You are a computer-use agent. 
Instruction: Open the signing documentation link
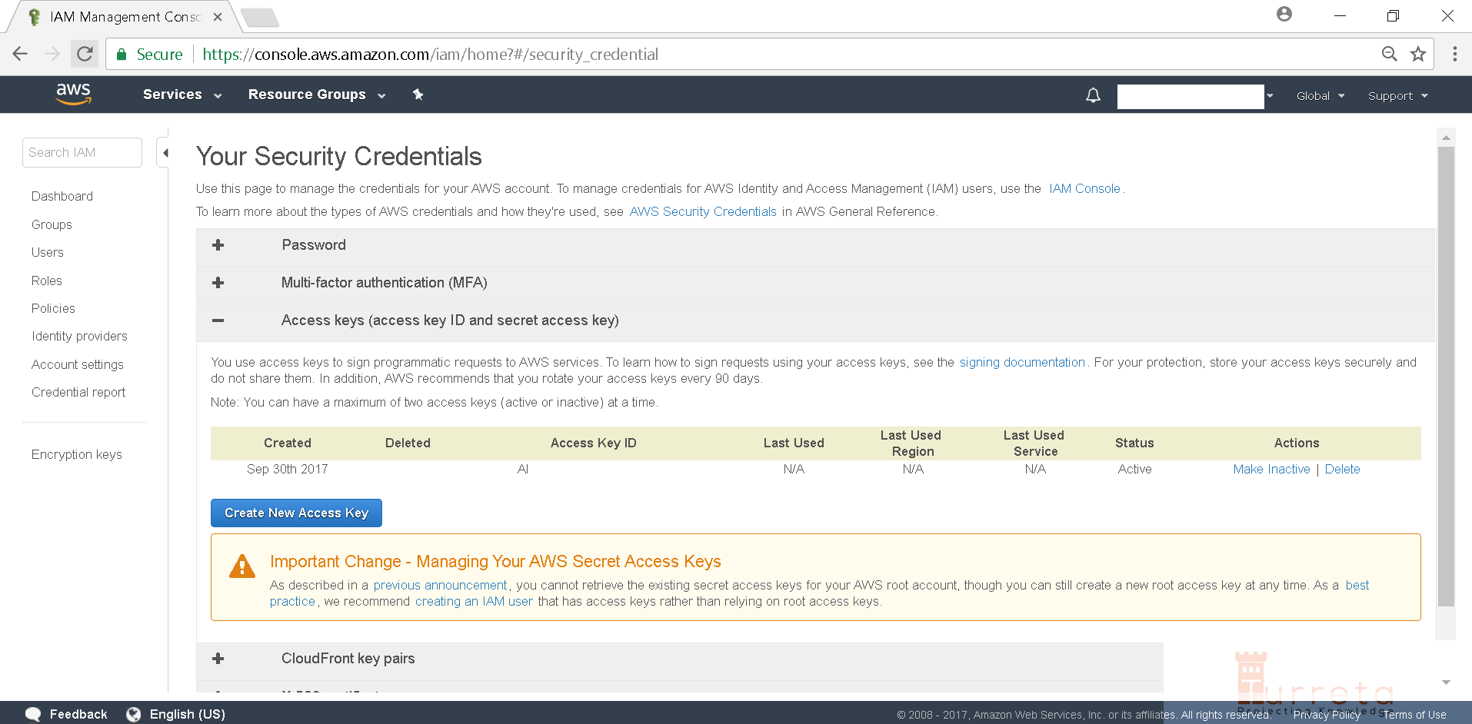pos(1022,362)
